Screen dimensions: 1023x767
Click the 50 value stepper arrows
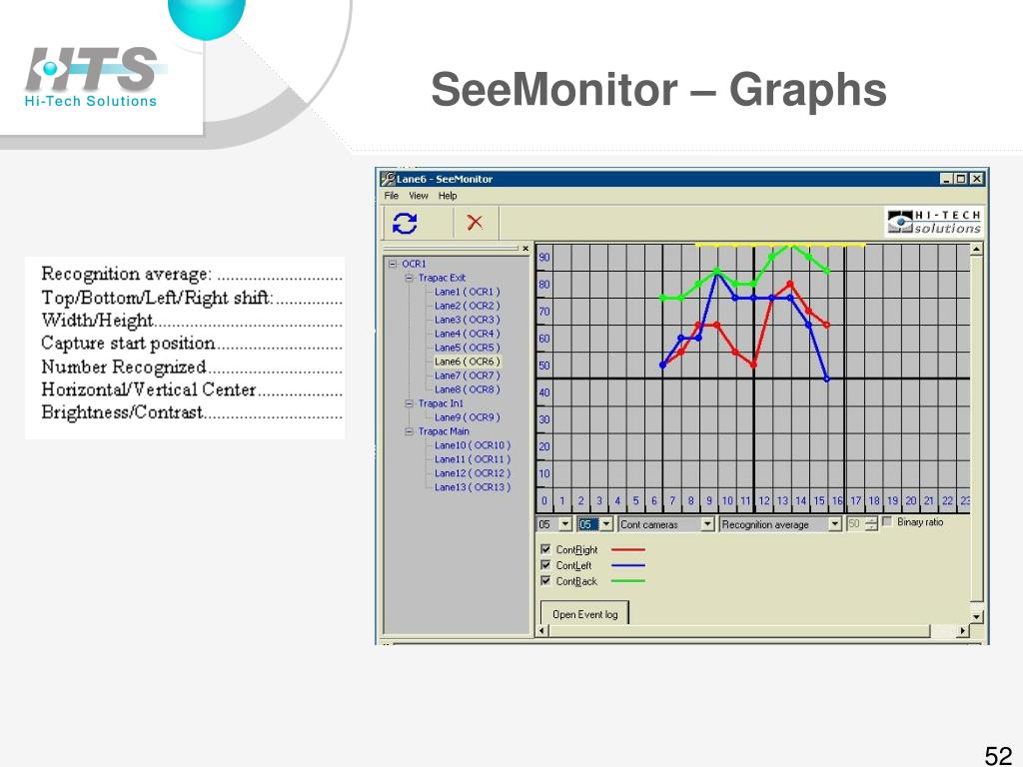871,524
